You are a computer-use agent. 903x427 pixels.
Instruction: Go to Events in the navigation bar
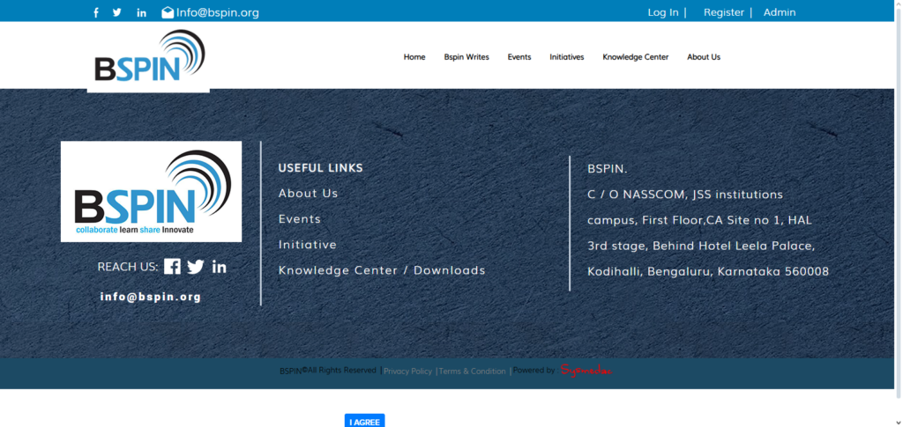click(x=519, y=57)
